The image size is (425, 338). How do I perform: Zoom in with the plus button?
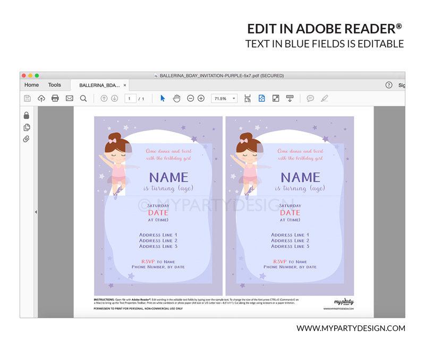click(201, 98)
